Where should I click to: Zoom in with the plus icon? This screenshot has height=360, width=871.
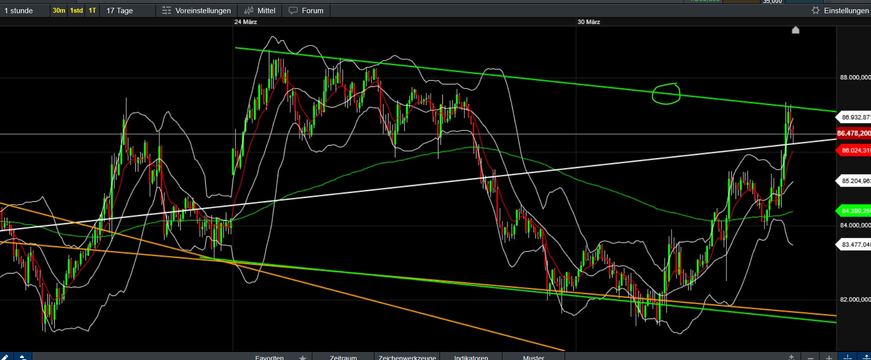pyautogui.click(x=829, y=357)
